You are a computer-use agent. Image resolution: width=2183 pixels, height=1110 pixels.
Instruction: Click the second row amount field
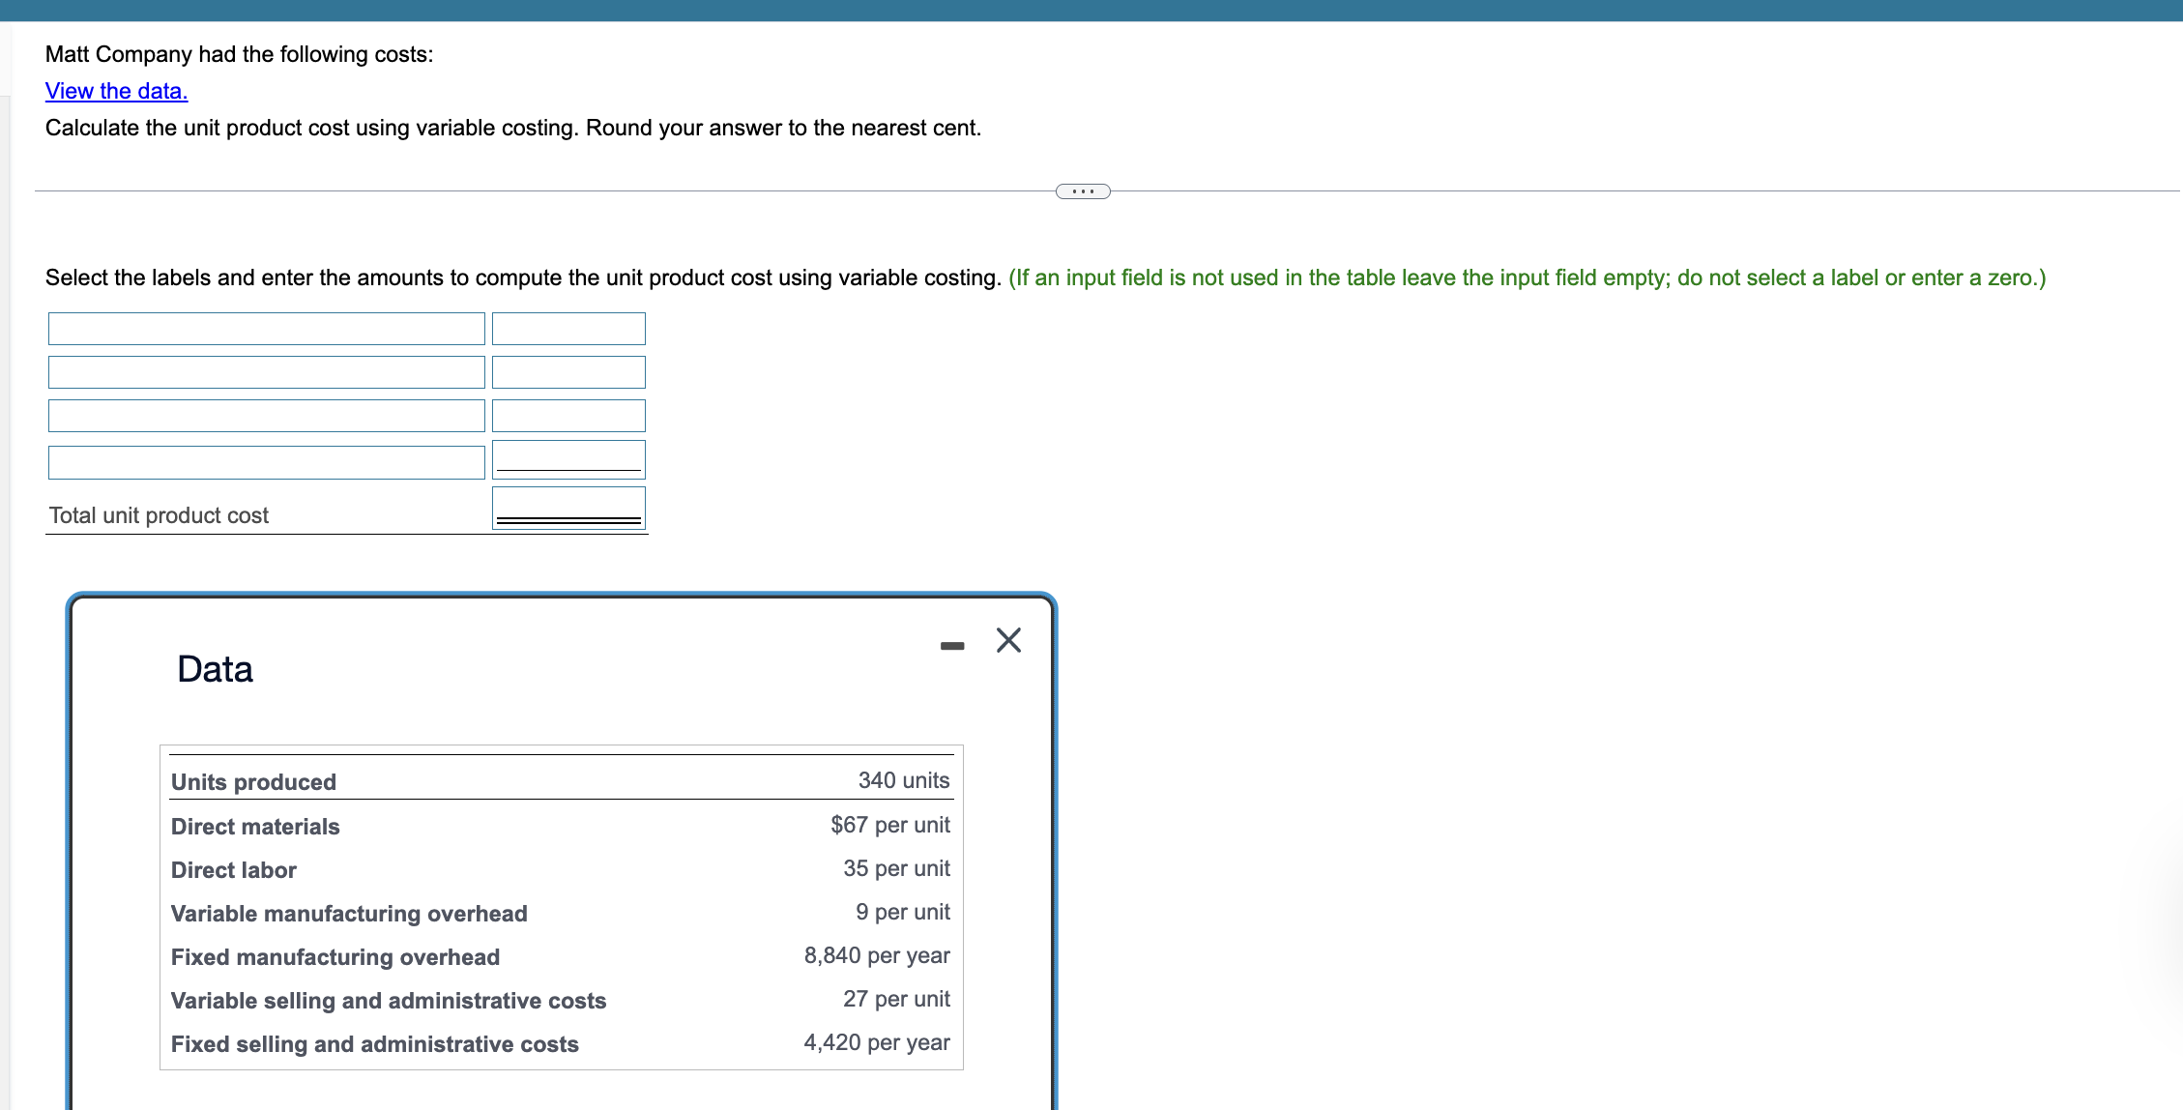[568, 372]
